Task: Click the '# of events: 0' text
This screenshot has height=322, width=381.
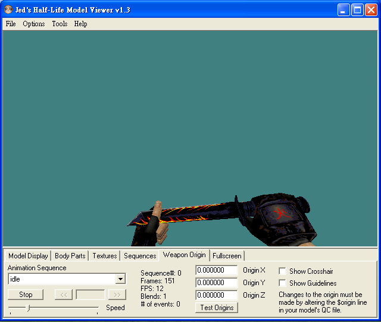Action: pyautogui.click(x=160, y=304)
